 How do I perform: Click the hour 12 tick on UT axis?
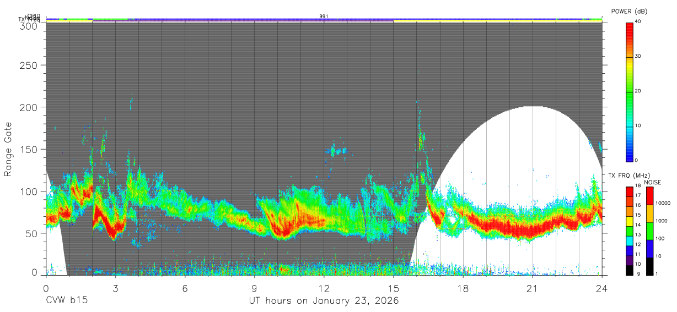point(324,288)
